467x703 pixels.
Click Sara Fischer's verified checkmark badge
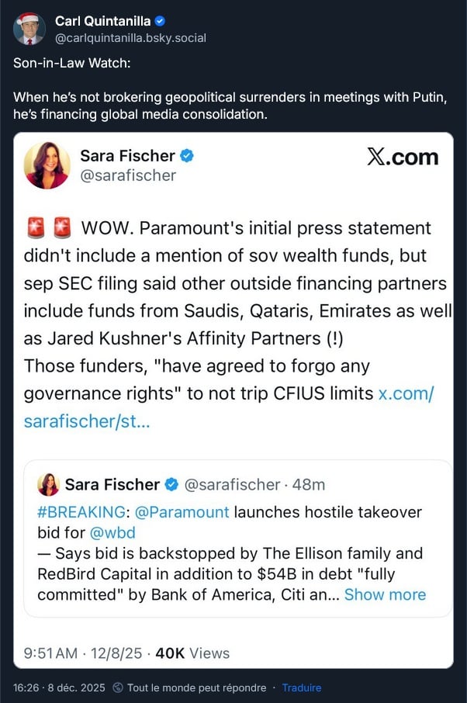[x=187, y=155]
